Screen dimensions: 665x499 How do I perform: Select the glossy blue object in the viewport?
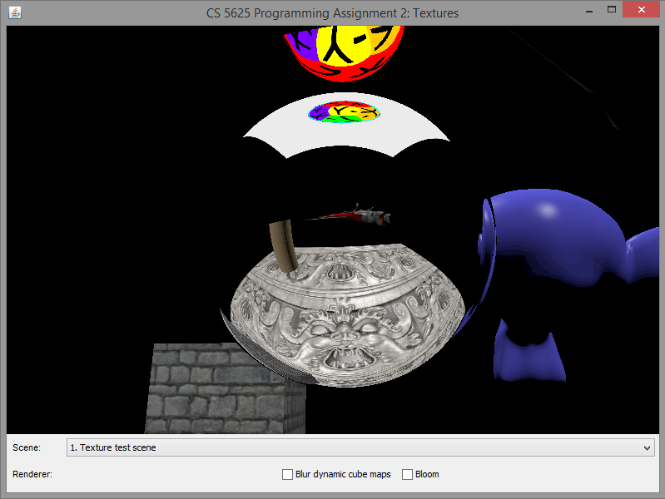tap(549, 241)
